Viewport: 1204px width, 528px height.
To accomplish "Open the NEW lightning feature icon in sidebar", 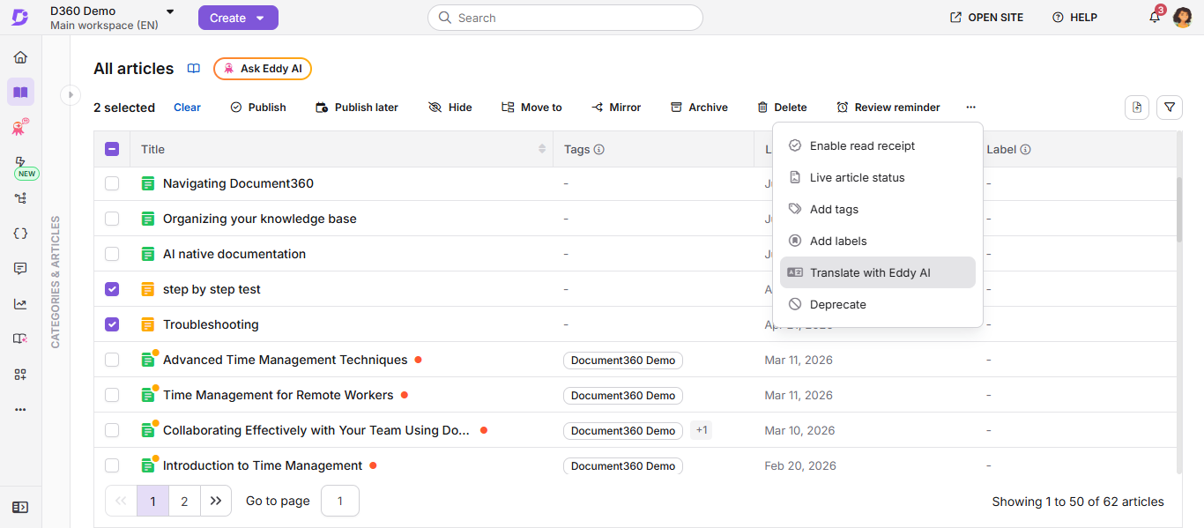I will [21, 162].
